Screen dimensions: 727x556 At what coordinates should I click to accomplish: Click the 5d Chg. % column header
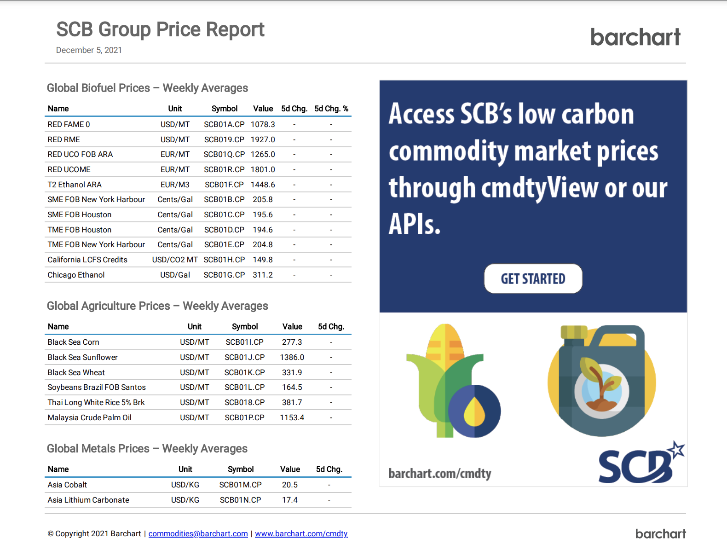(x=331, y=109)
